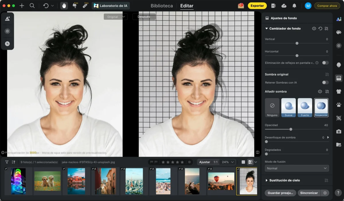Click the Exportar button

(257, 6)
